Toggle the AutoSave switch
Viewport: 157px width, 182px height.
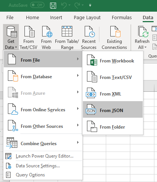click(37, 5)
